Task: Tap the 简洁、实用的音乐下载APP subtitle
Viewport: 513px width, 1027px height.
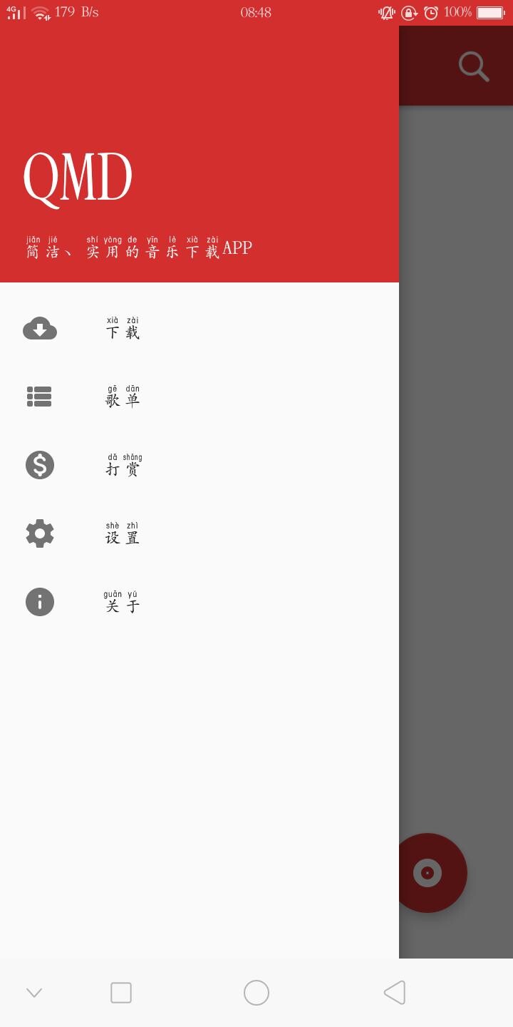Action: 139,247
